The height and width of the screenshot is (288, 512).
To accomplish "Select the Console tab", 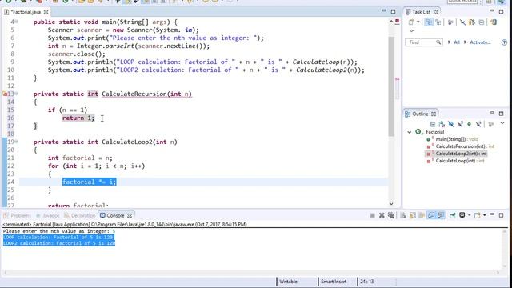I will (x=115, y=215).
